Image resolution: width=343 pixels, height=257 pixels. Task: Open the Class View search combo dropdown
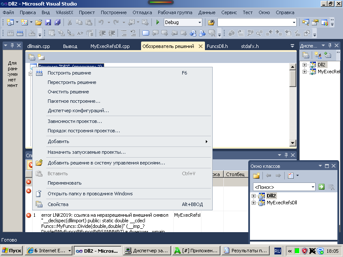[x=313, y=187]
